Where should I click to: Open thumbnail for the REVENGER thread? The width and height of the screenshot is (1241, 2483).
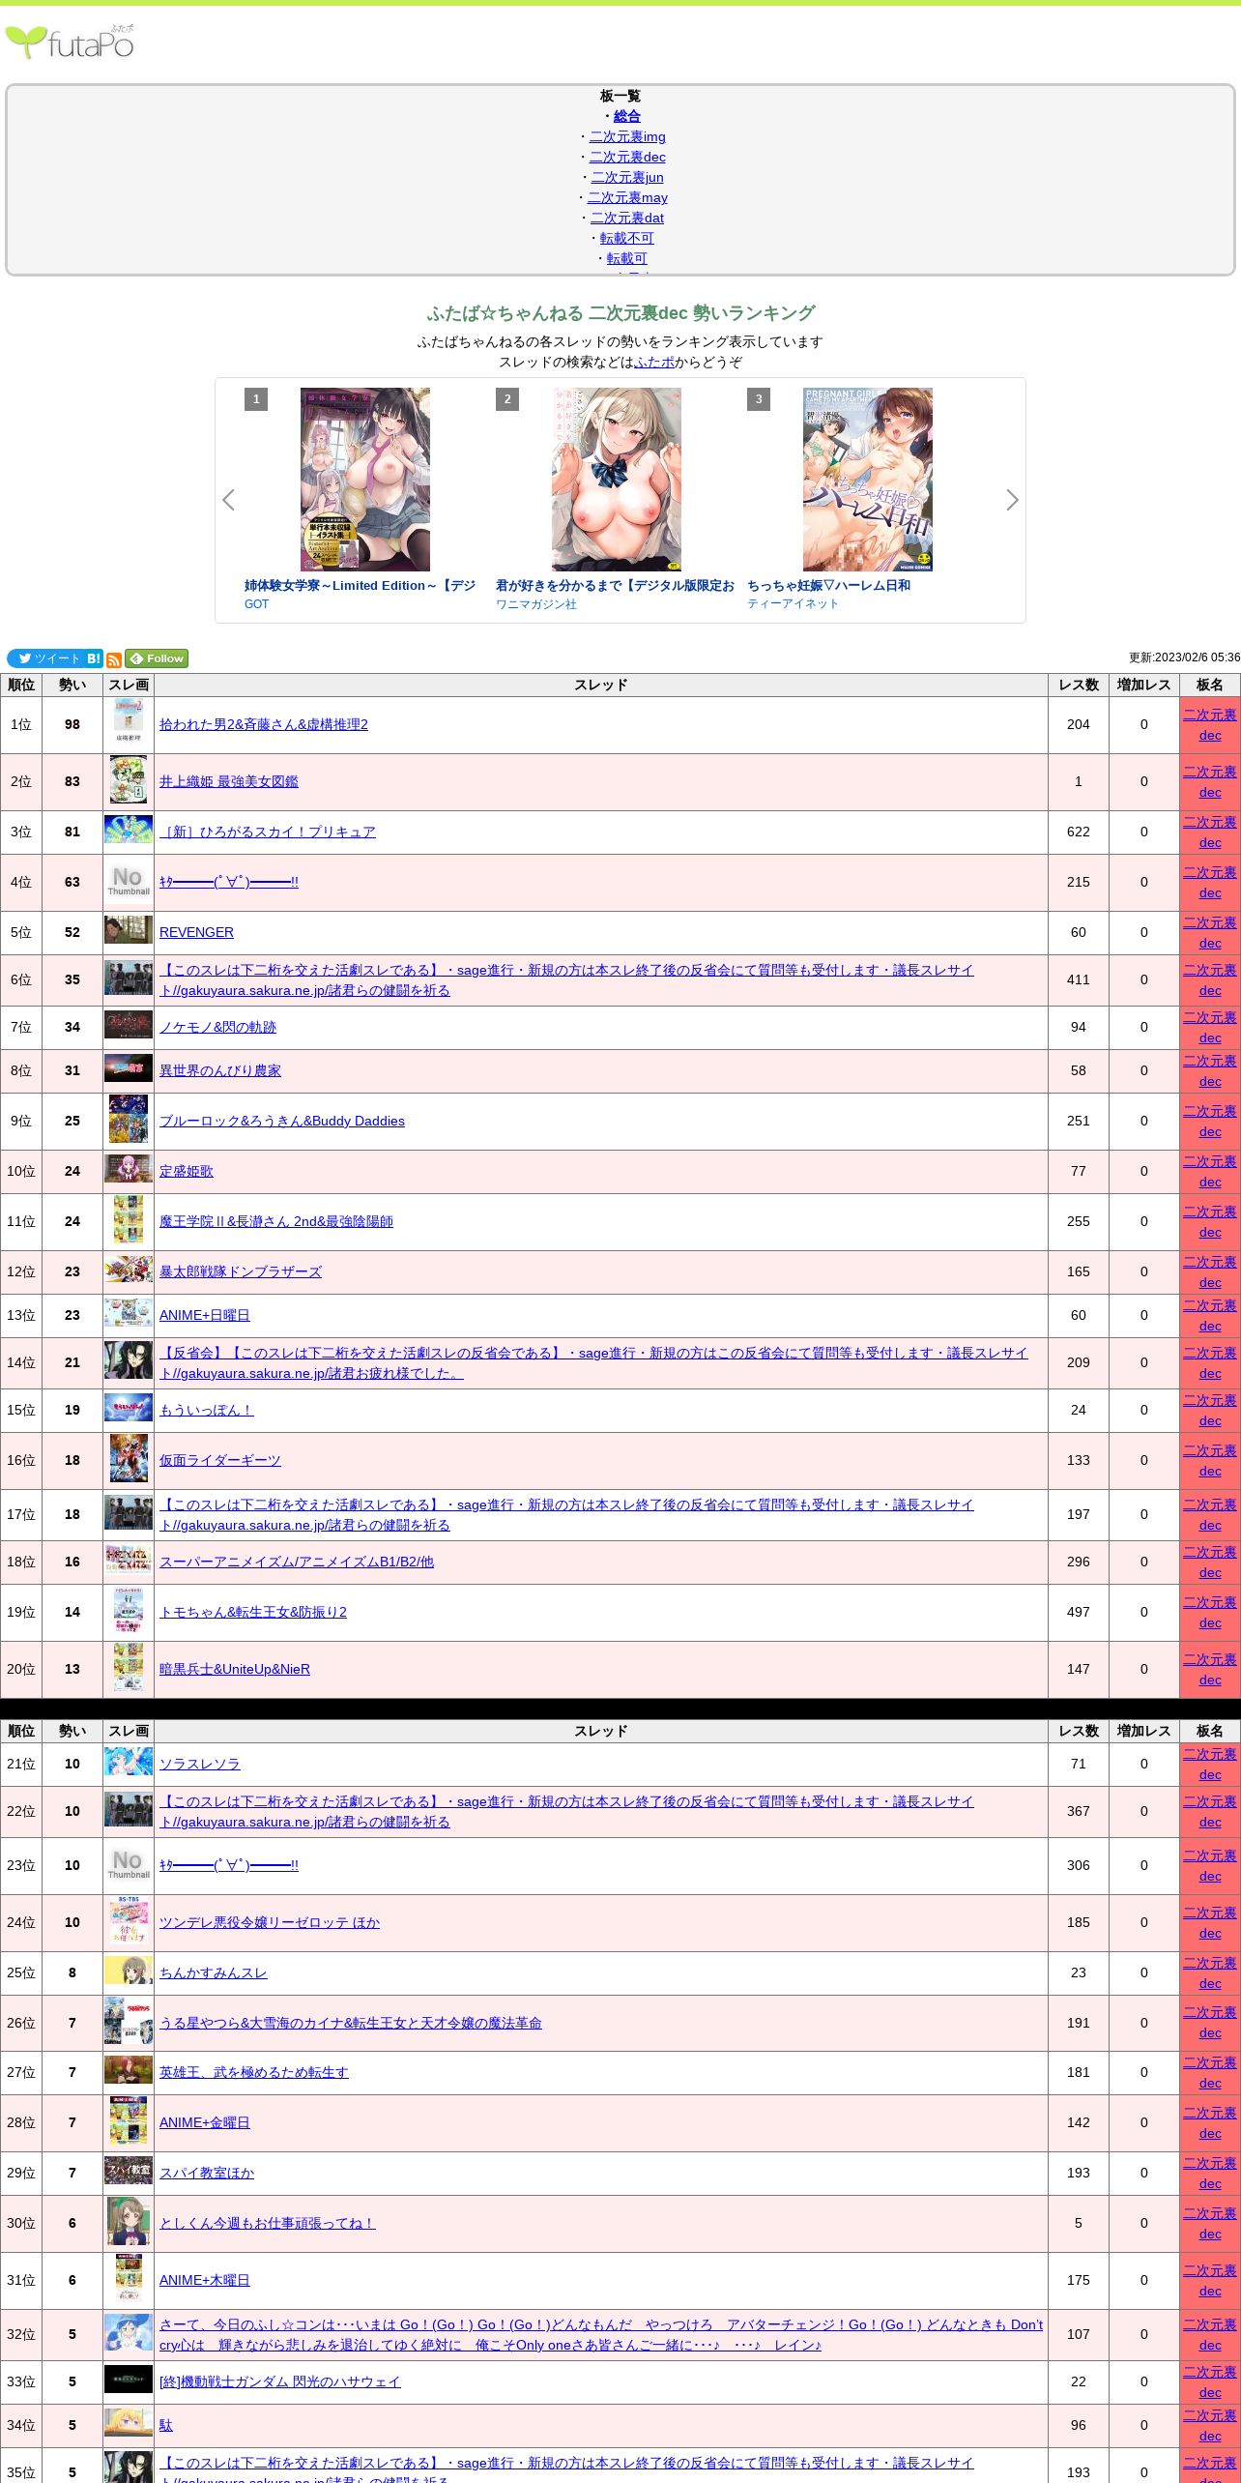(x=129, y=930)
